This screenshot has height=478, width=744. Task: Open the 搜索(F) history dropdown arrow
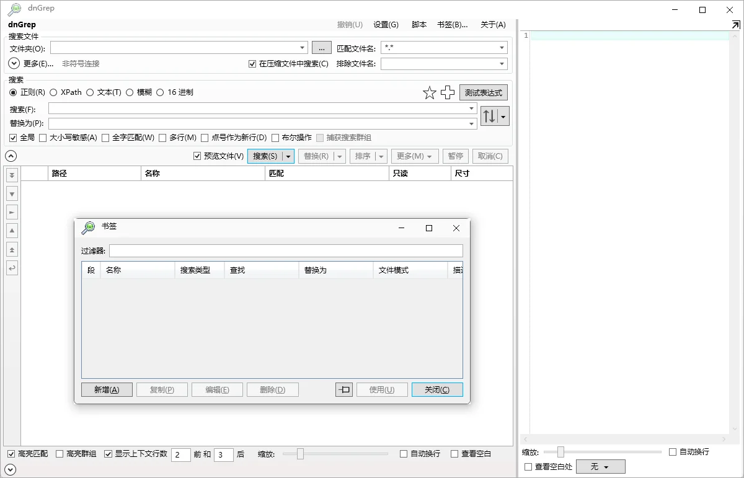pos(472,108)
